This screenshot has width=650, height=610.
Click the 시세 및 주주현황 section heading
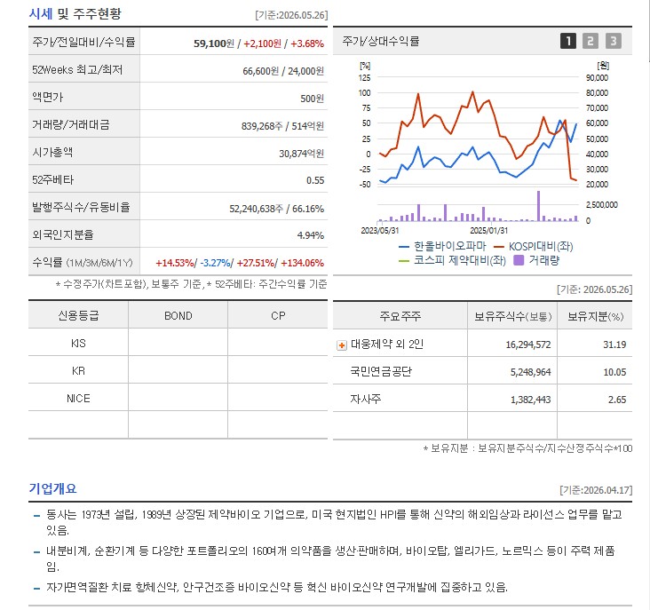click(75, 13)
